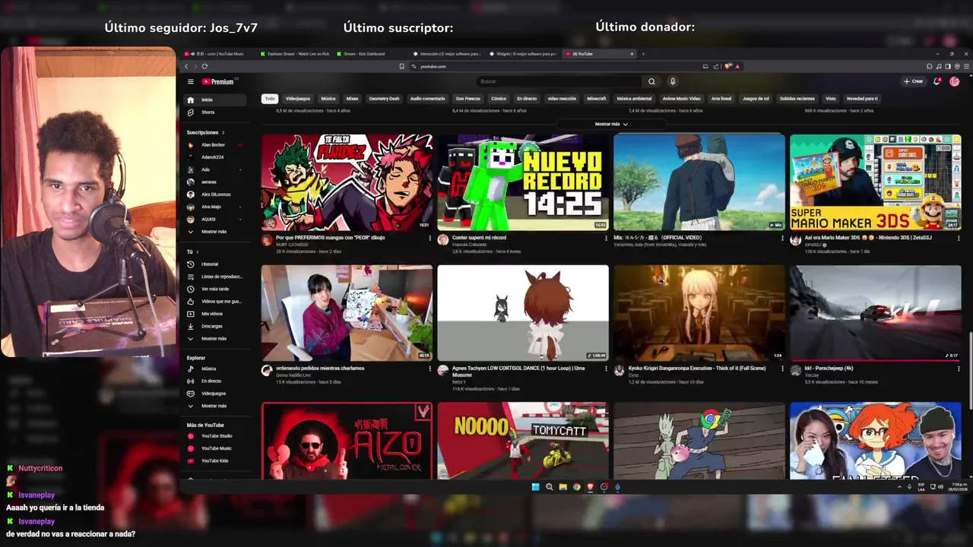Viewport: 973px width, 547px height.
Task: Open Videojuegos under Explorar
Action: 214,394
